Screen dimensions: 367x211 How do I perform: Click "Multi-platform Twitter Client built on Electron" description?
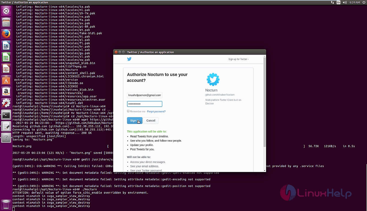click(x=223, y=102)
